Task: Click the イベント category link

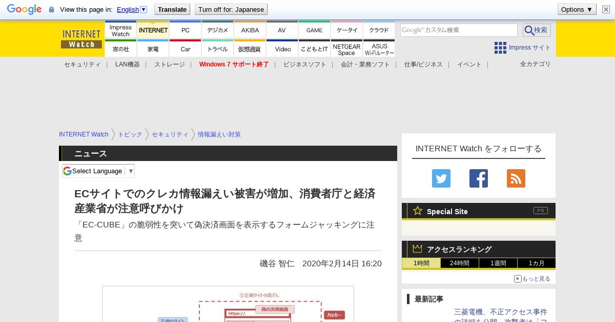Action: click(x=469, y=64)
